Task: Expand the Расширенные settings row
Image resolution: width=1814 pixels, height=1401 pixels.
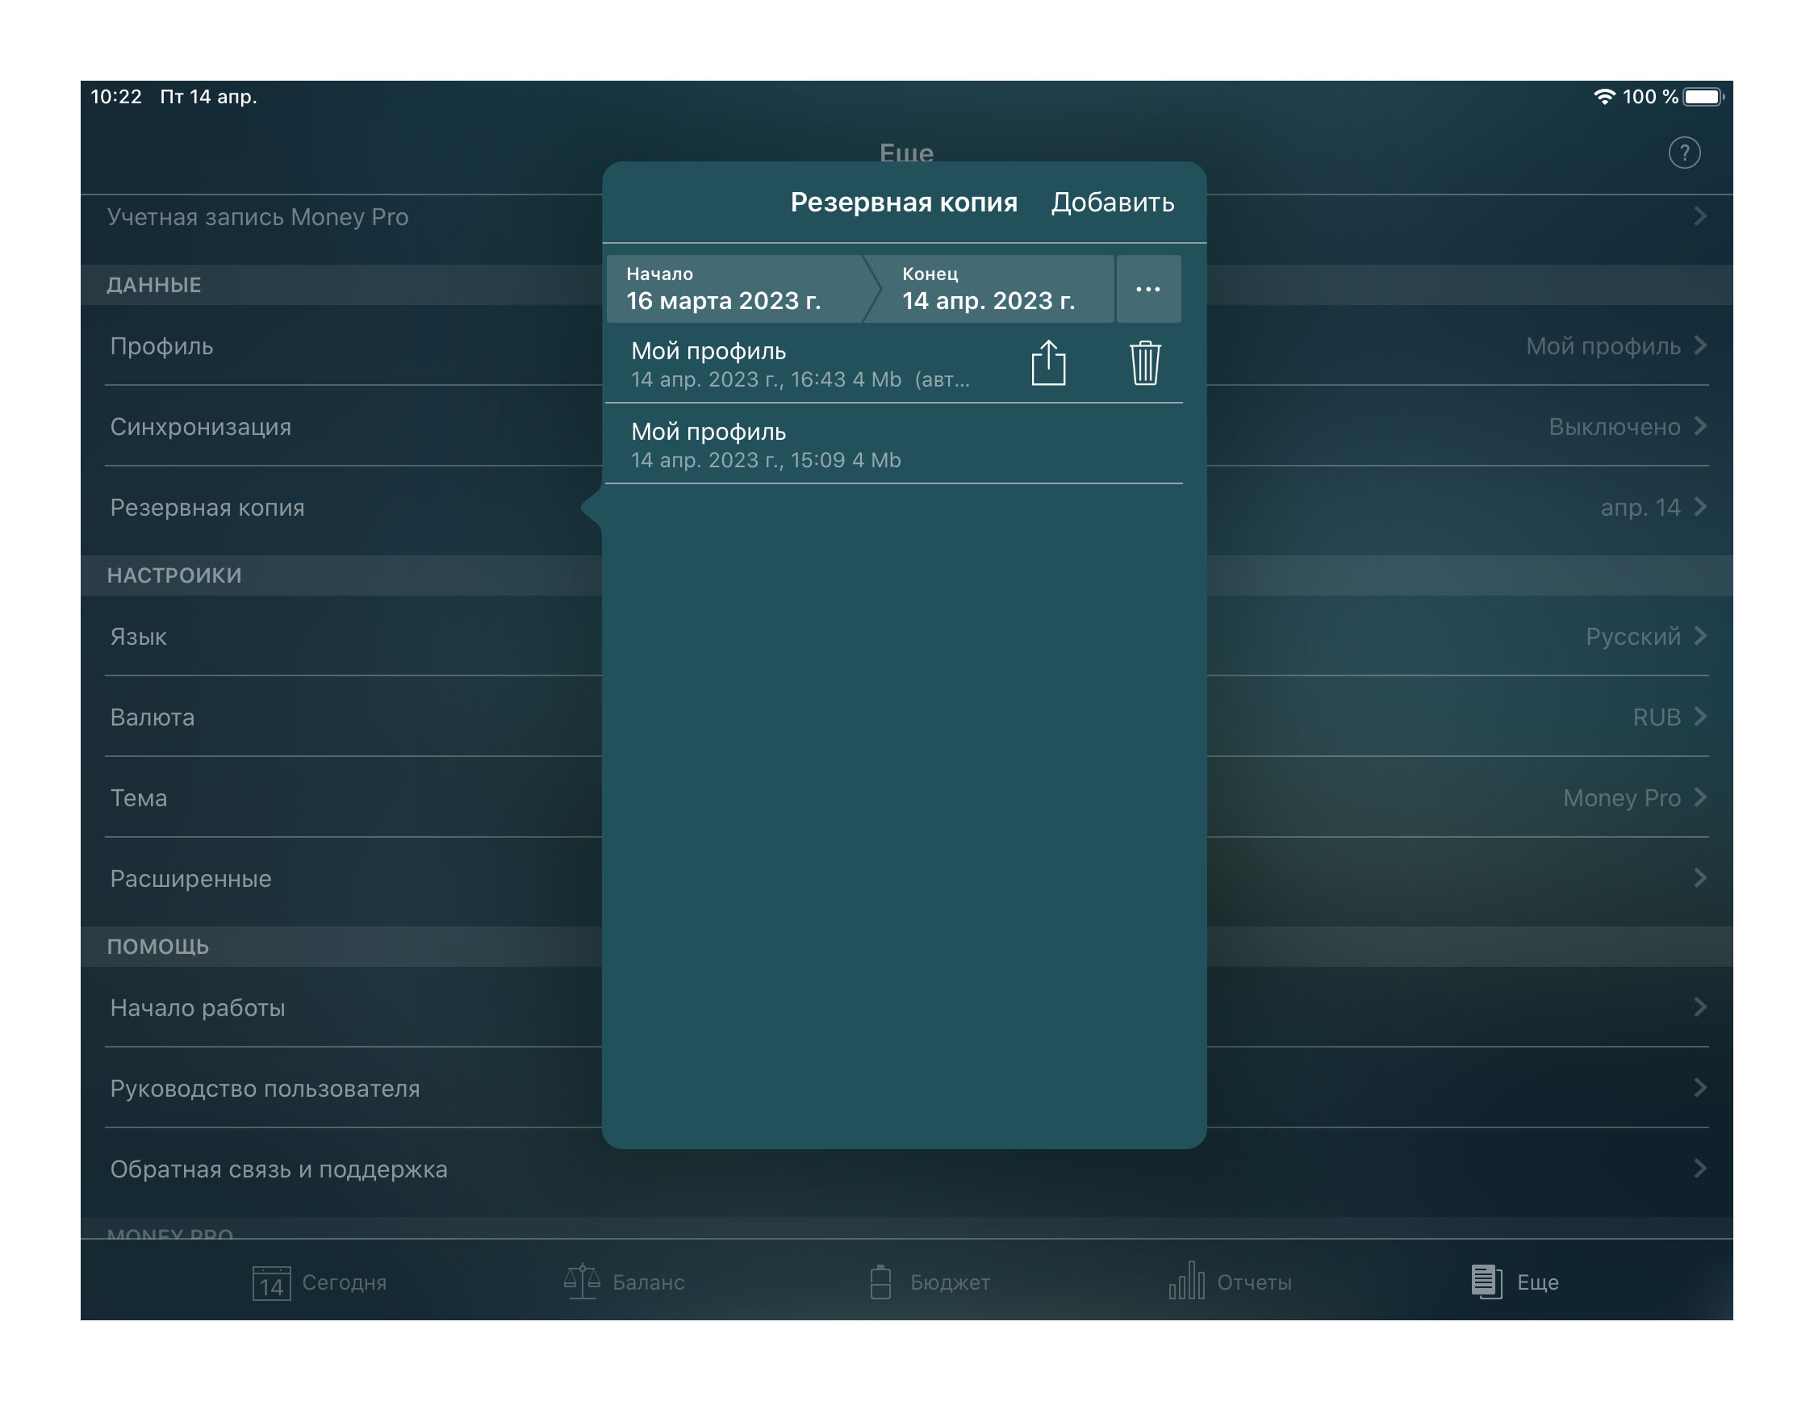Action: (906, 879)
